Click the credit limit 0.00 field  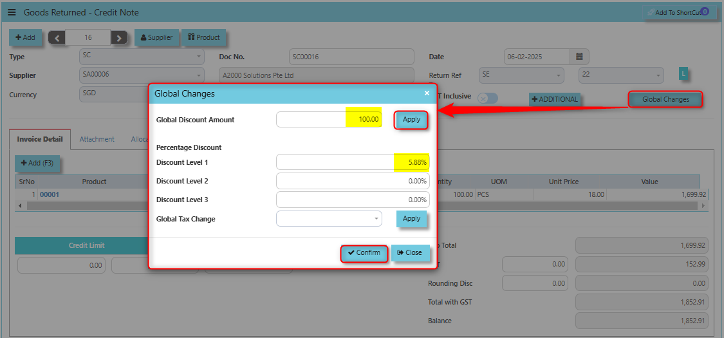point(61,265)
